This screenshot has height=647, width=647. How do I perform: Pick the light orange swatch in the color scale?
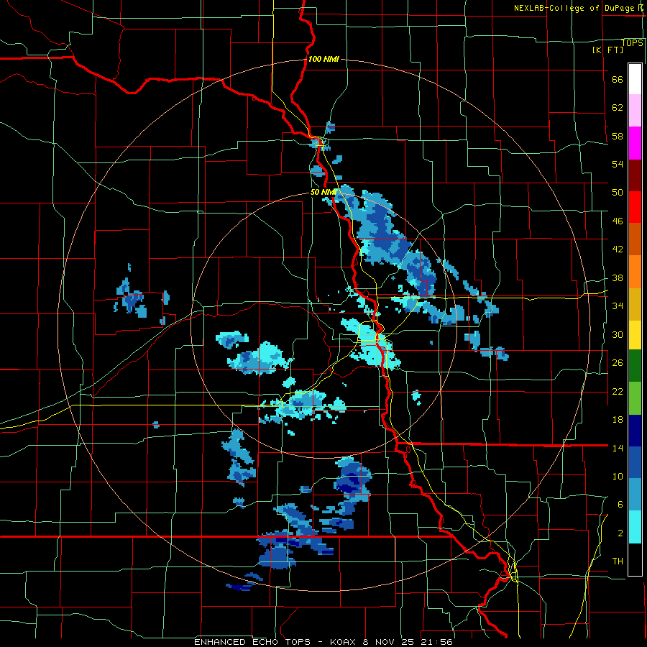pos(635,272)
